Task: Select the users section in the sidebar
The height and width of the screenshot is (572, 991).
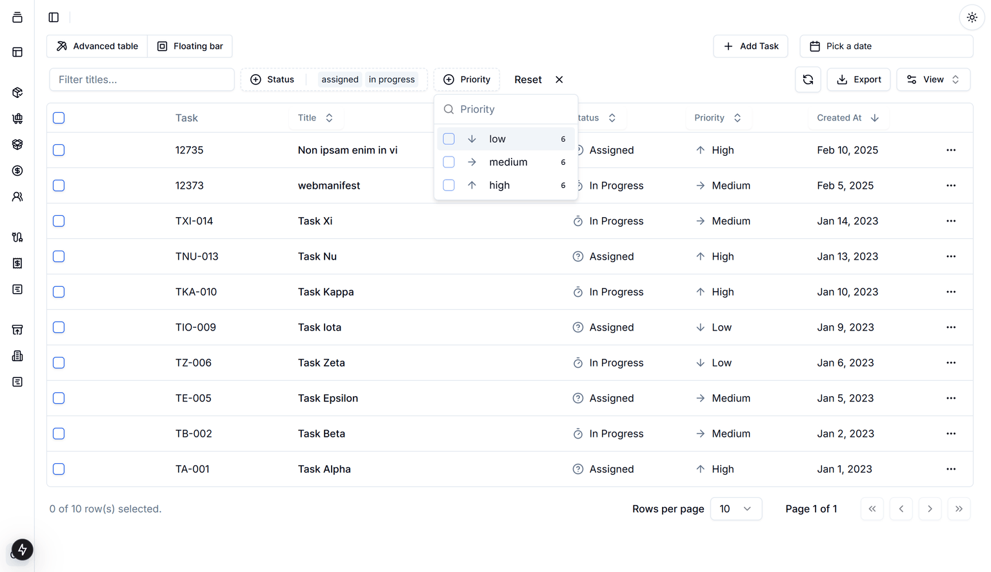Action: 17,196
